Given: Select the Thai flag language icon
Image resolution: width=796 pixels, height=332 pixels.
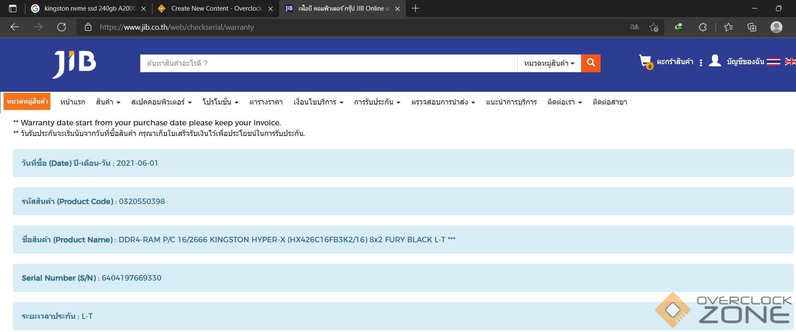Looking at the screenshot, I should [x=773, y=62].
